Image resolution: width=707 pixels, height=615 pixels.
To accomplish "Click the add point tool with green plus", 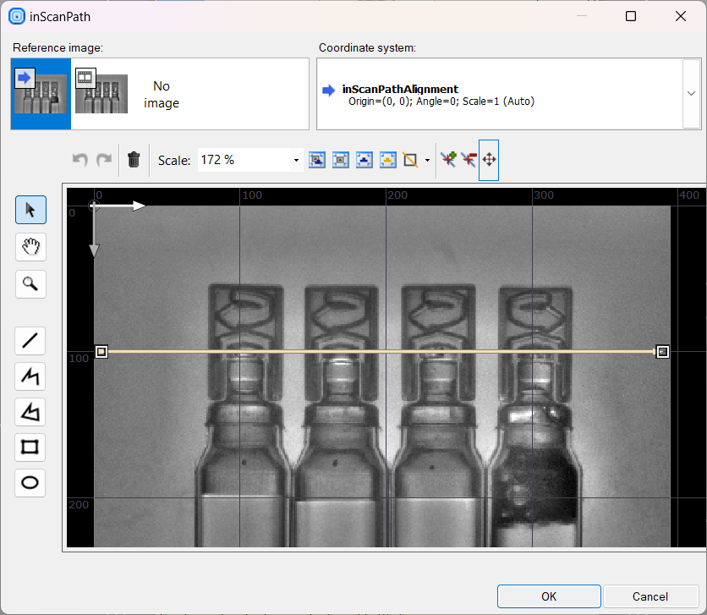I will click(x=447, y=159).
